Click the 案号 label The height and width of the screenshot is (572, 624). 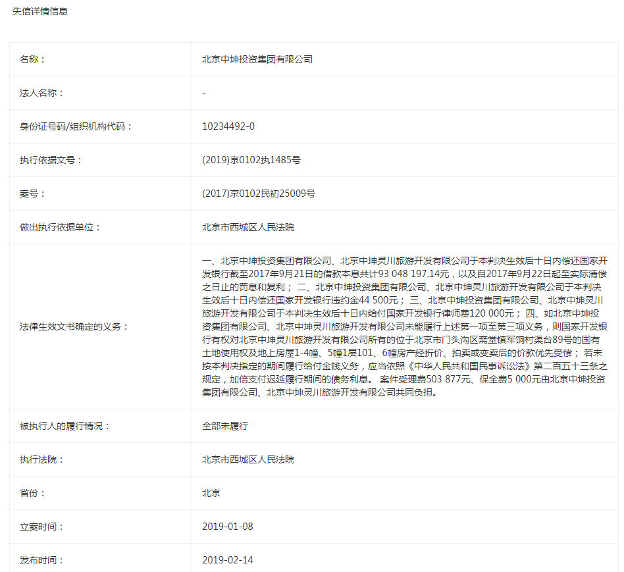point(32,194)
